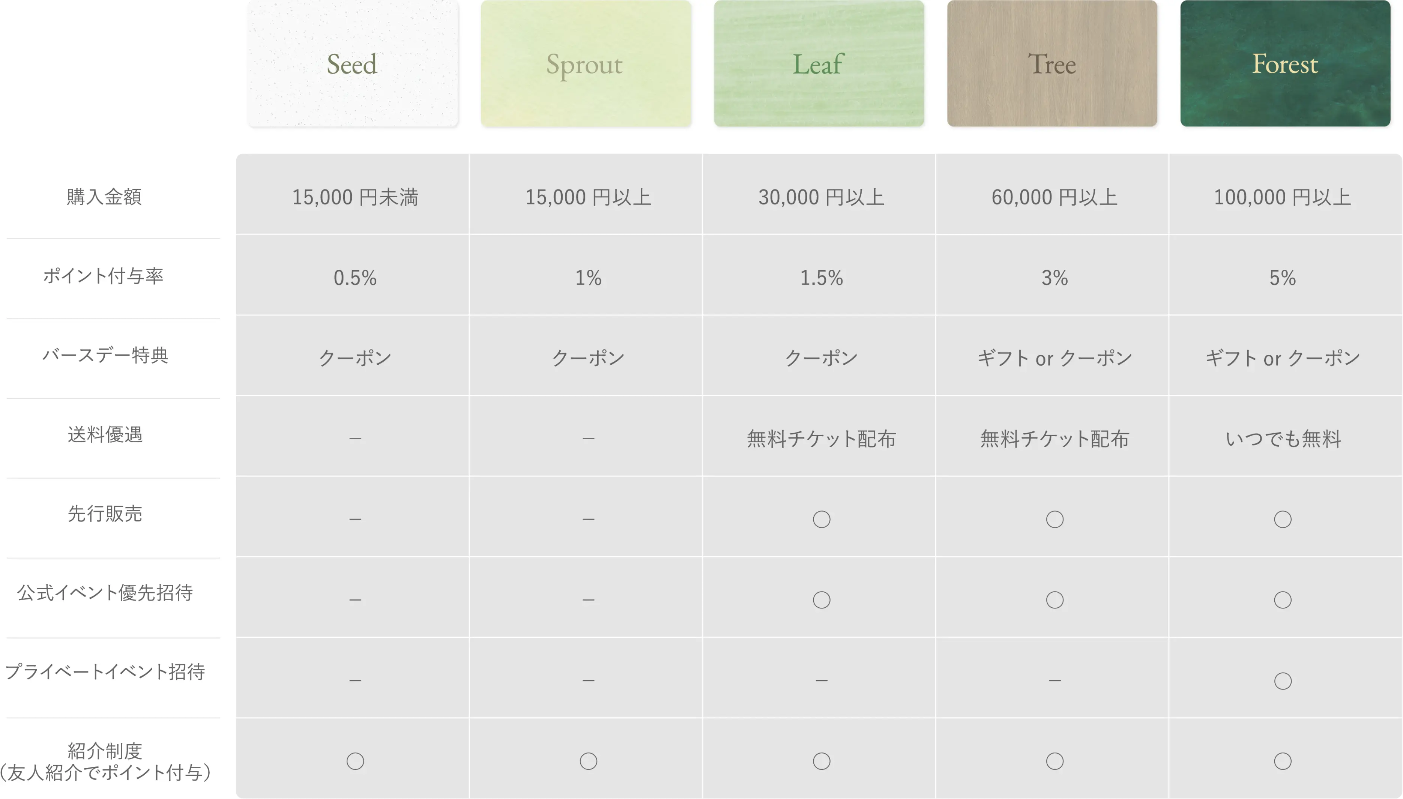Viewport: 1403px width, 799px height.
Task: Click the circle for Leaf under 先行販売
Action: pos(822,519)
